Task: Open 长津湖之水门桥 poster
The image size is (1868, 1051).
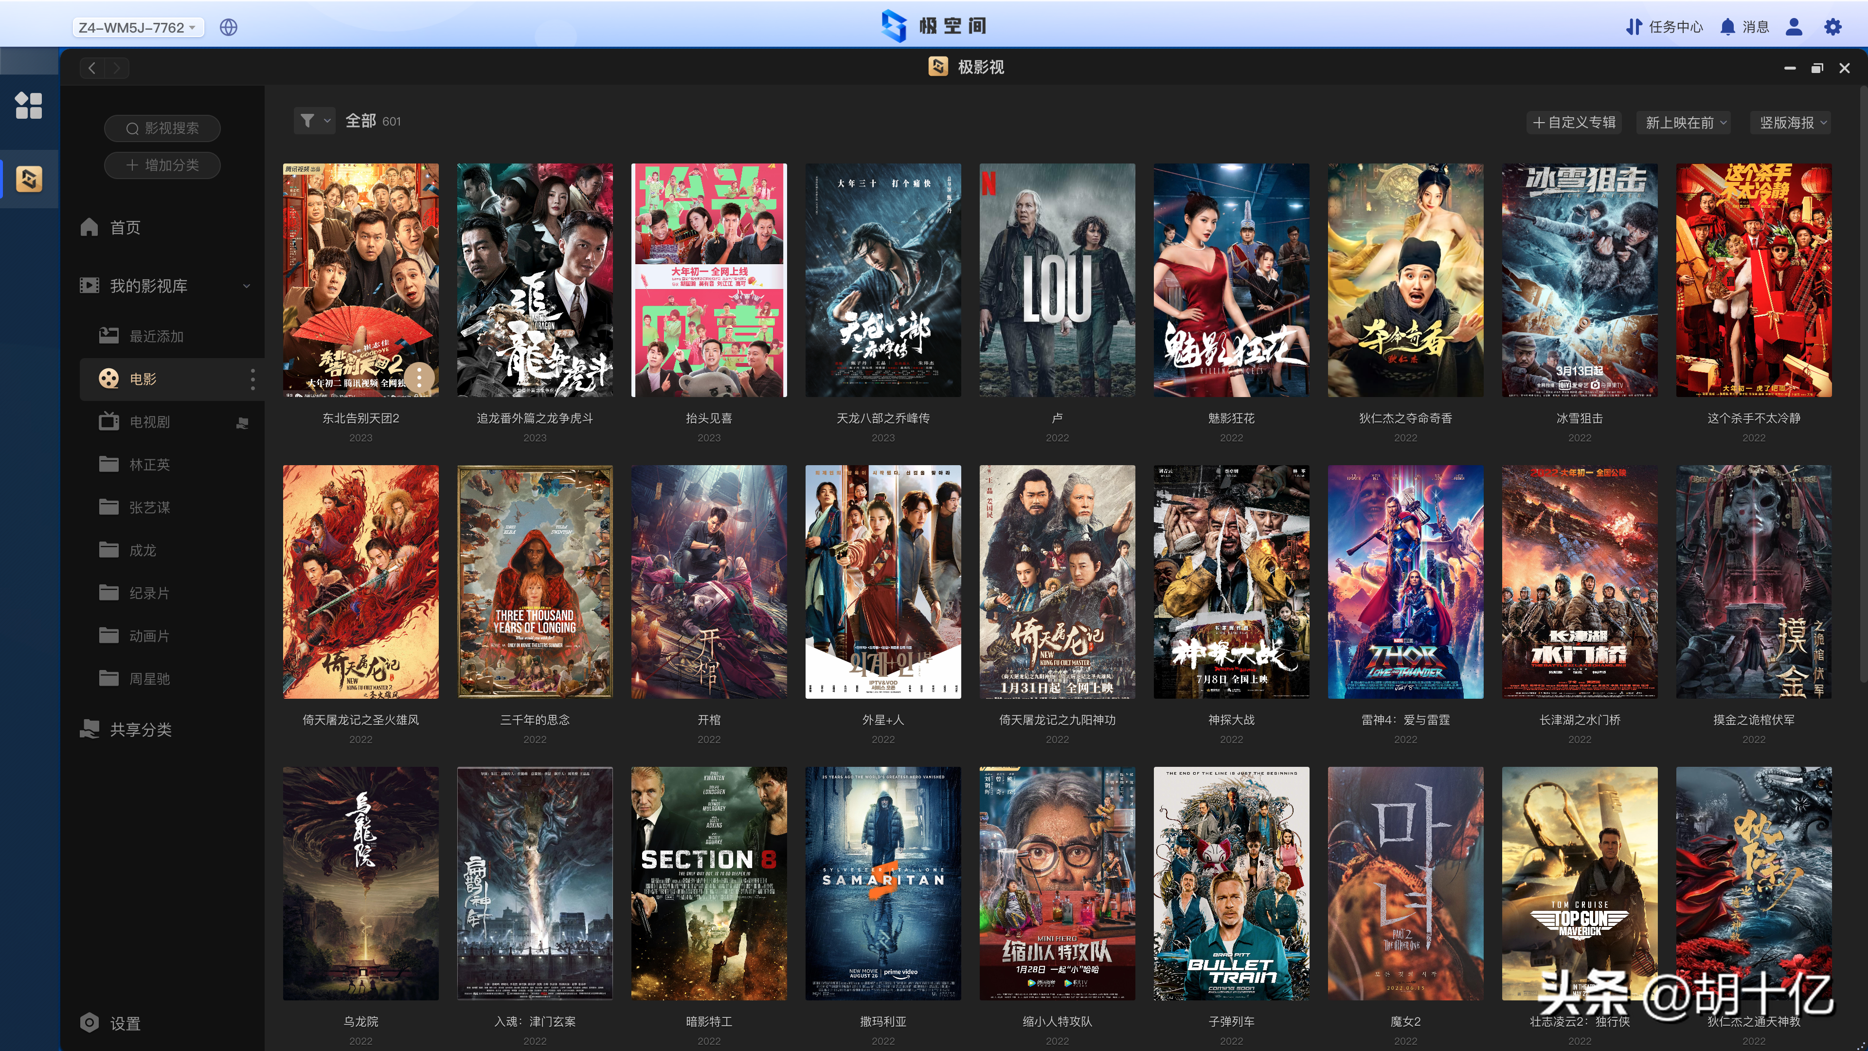Action: tap(1580, 582)
